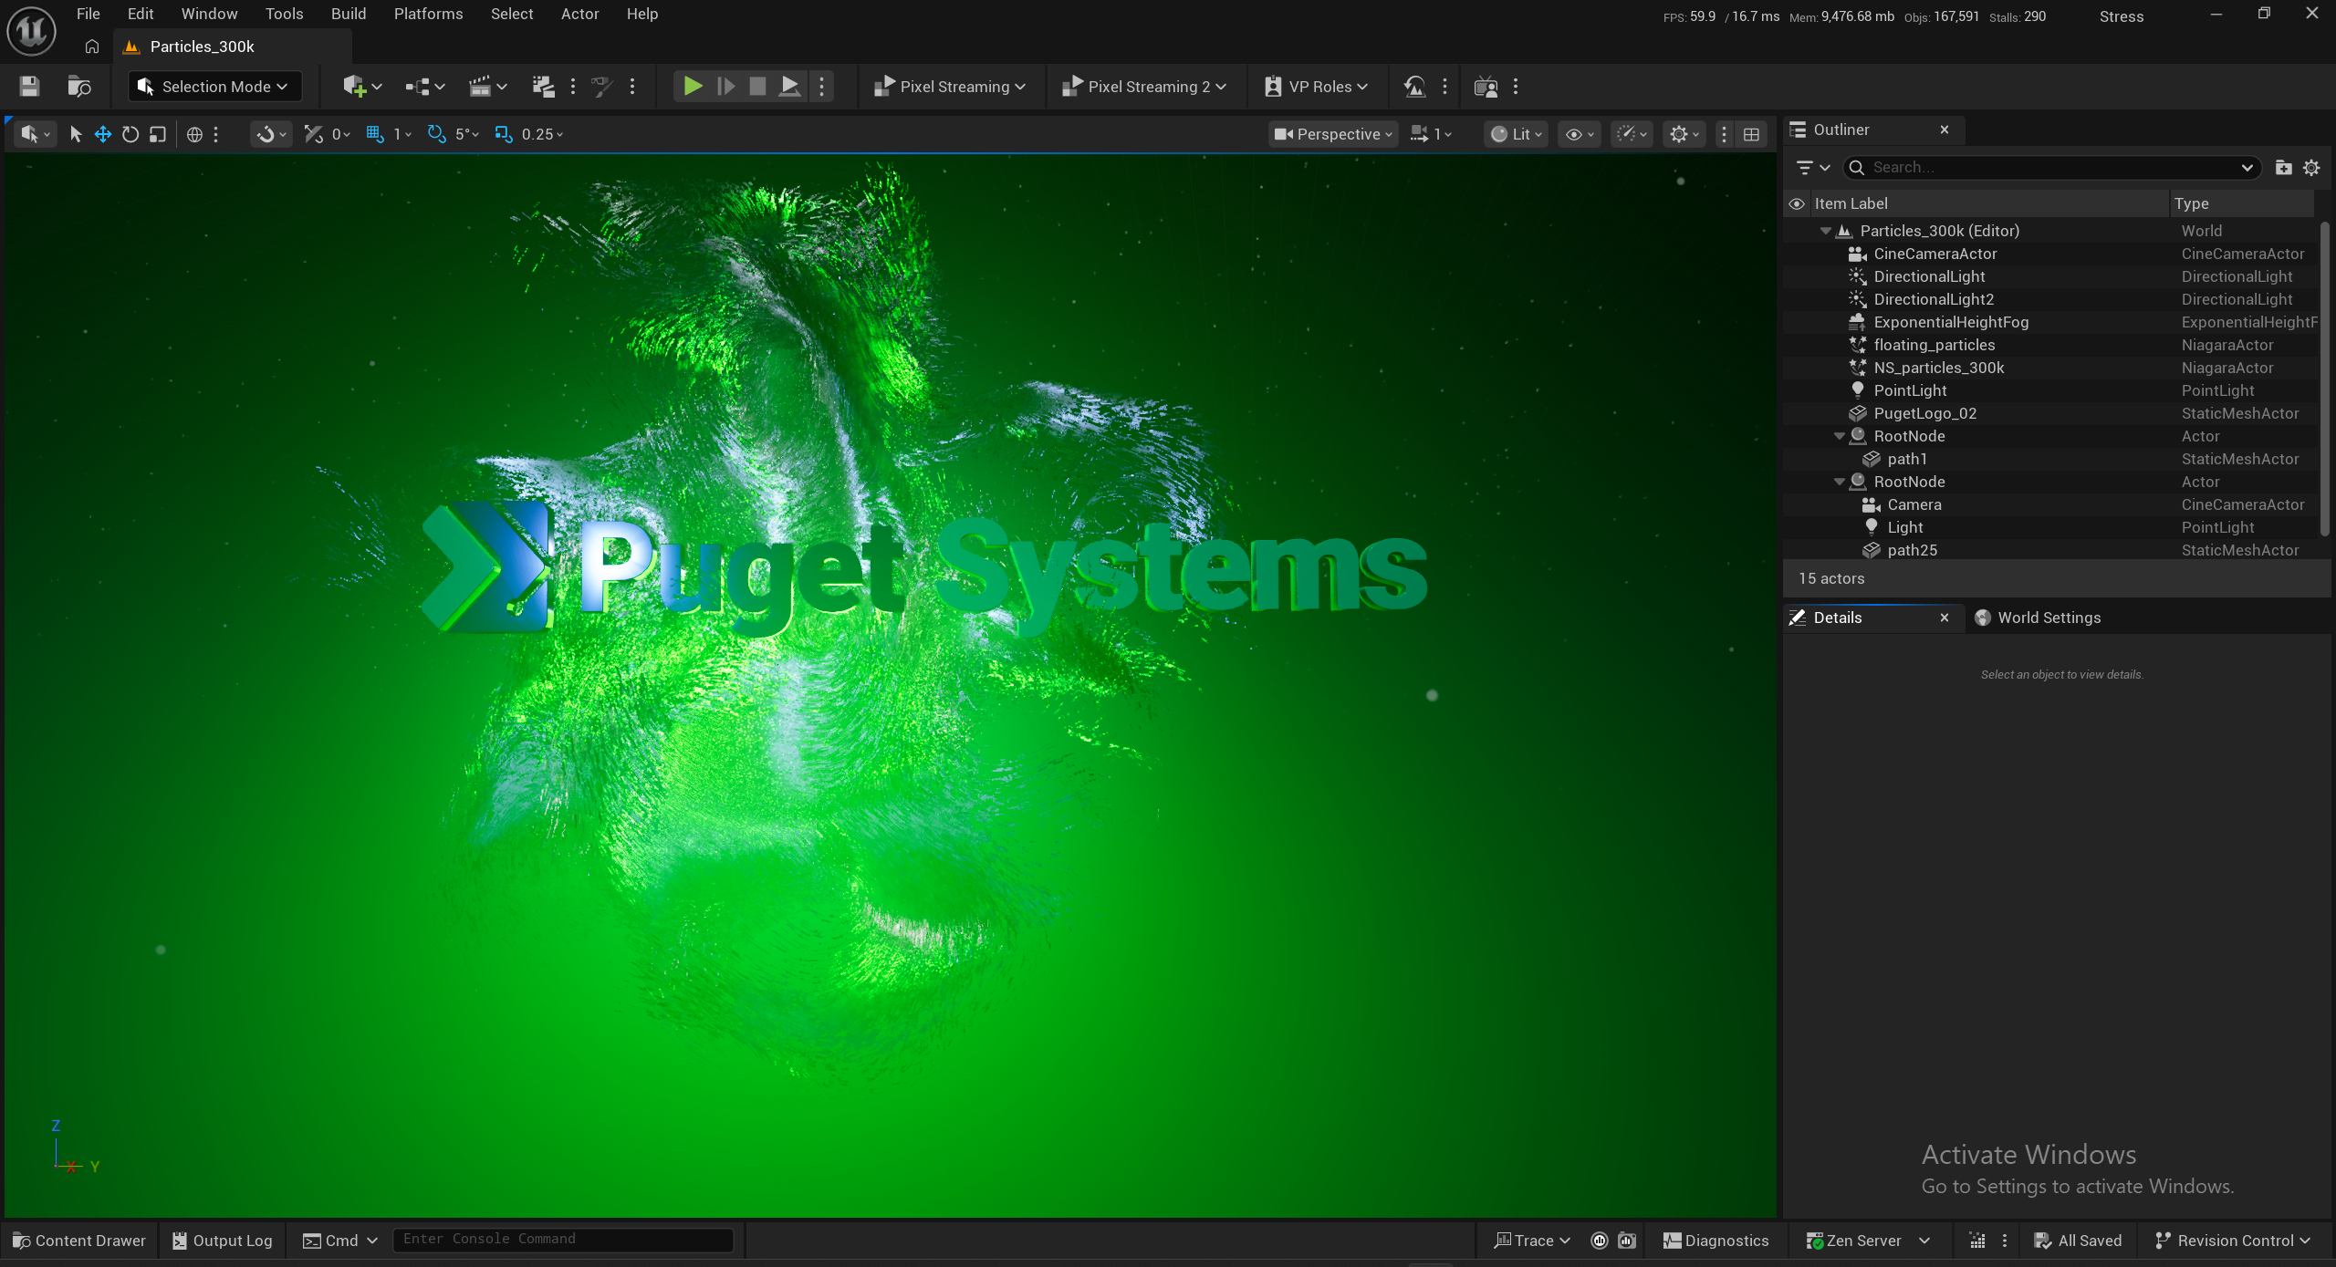The width and height of the screenshot is (2336, 1267).
Task: Toggle scale snapping at 0.25
Action: point(503,134)
